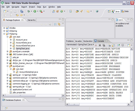135x111 pixels.
Task: Open the Data menu
Action: tap(39, 7)
